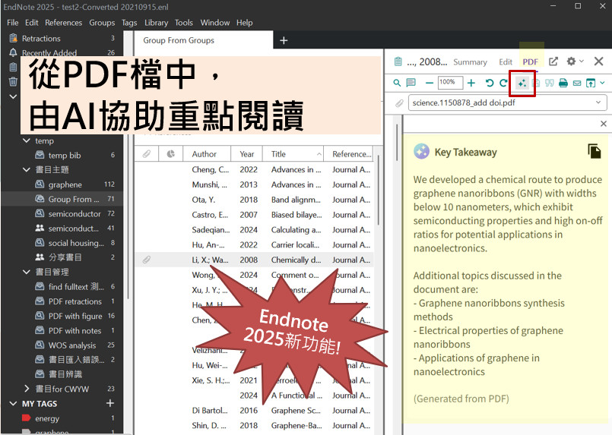This screenshot has height=435, width=612.
Task: Expand the 書目for CWYW group set
Action: coord(26,389)
